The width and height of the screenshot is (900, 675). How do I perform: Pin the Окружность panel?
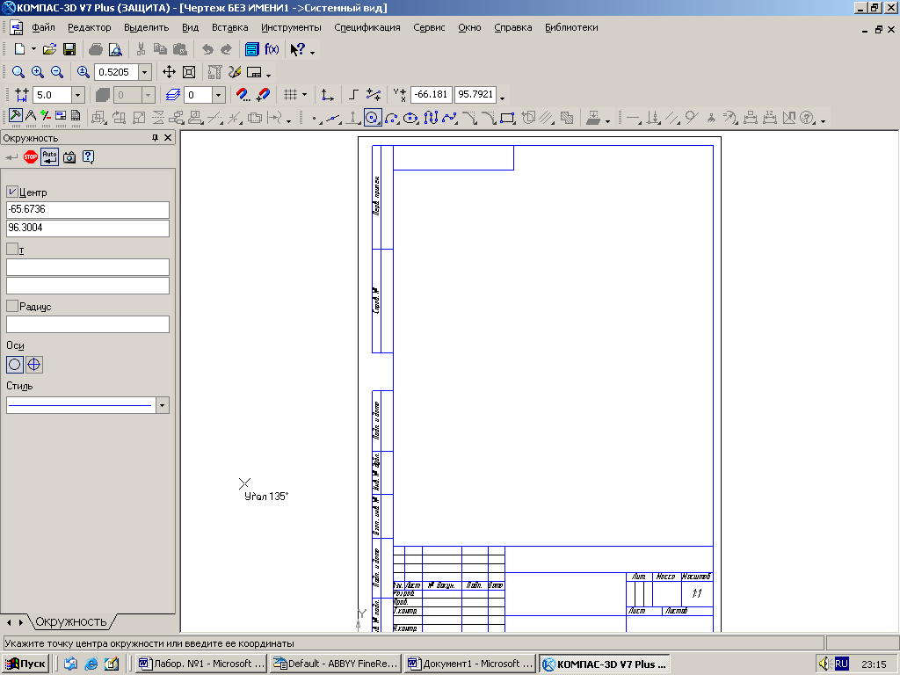(x=155, y=138)
